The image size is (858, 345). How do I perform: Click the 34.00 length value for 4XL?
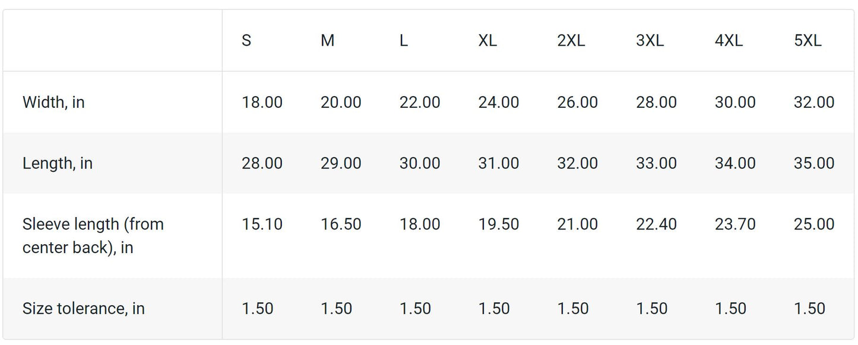click(x=734, y=163)
